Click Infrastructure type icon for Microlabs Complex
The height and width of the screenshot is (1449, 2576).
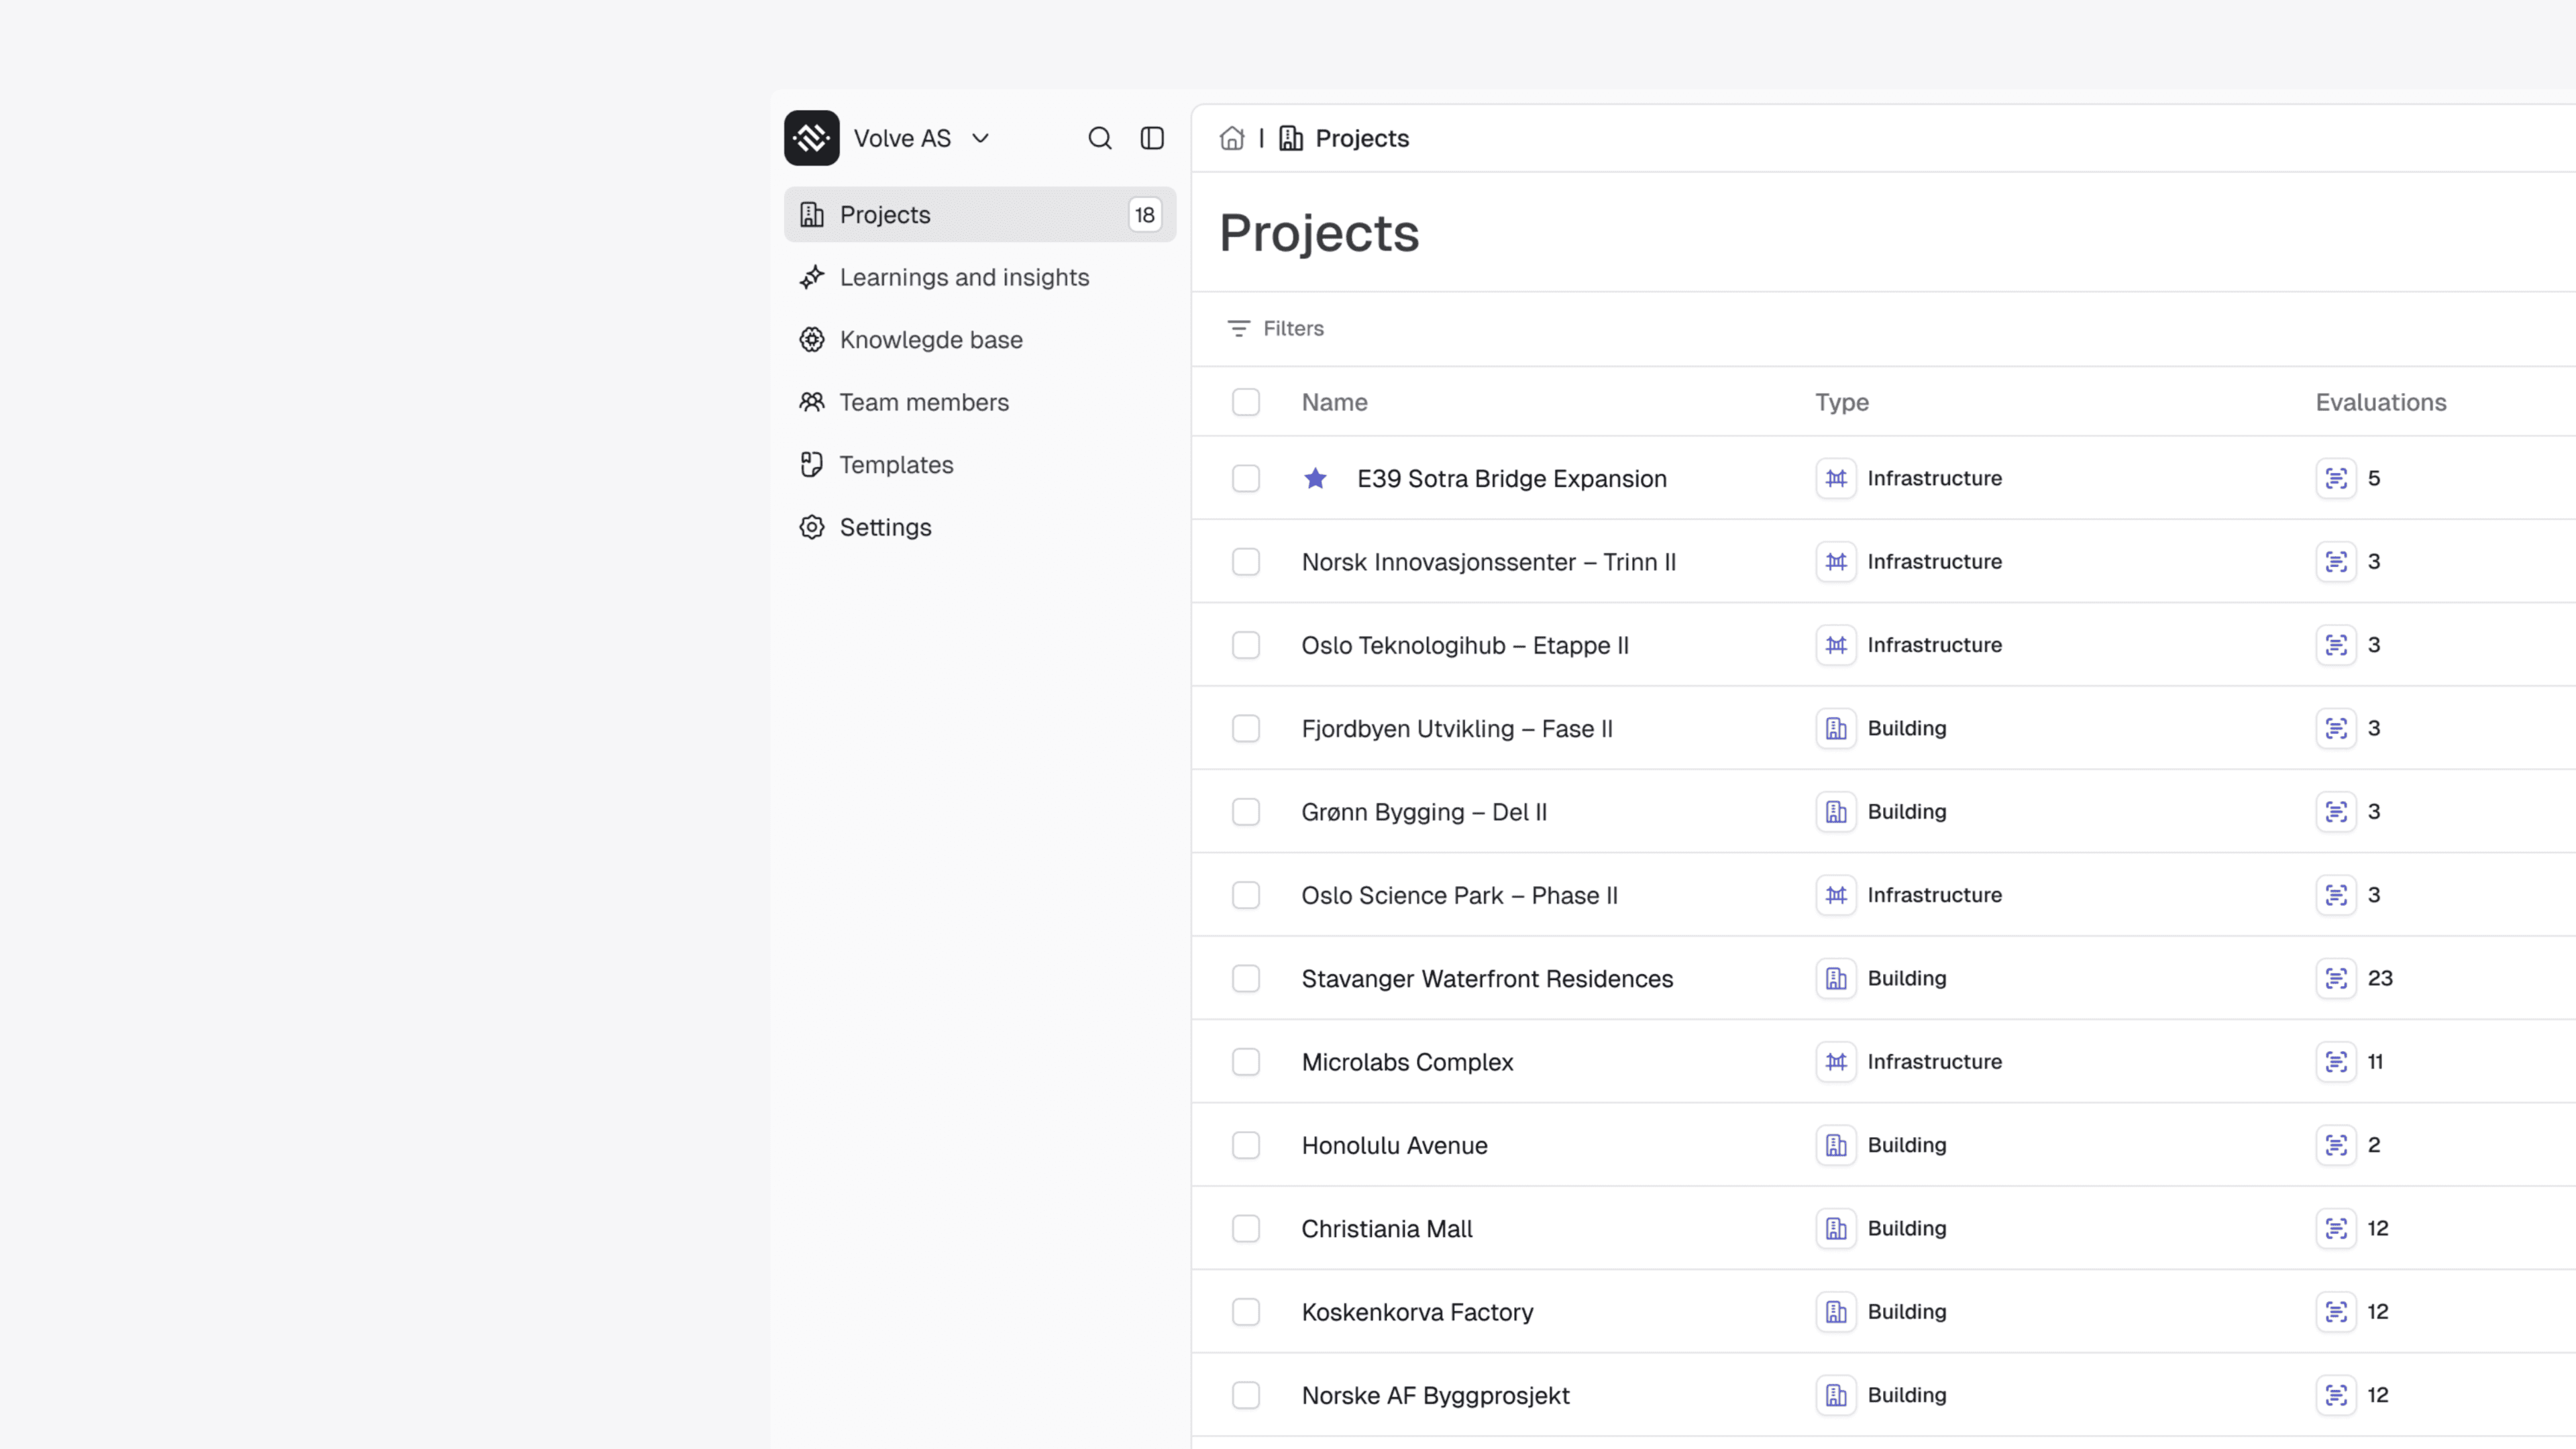(1835, 1061)
